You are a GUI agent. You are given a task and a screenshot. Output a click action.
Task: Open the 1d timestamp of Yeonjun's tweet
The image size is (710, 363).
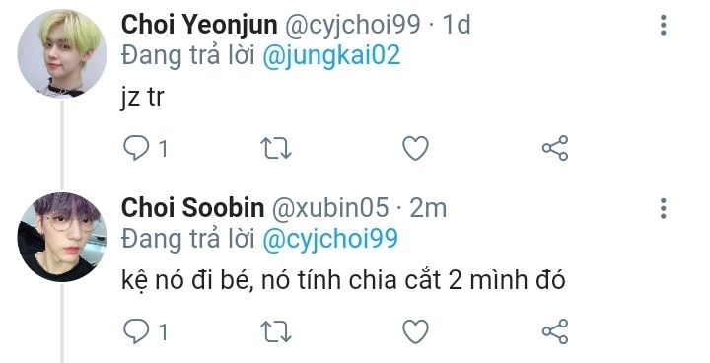(457, 25)
